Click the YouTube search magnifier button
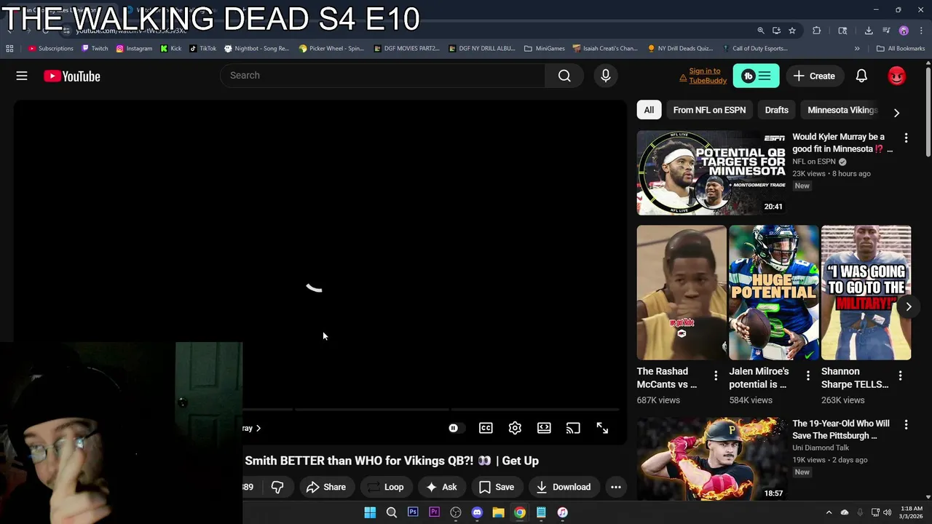Screen dimensions: 932x524 tap(564, 76)
